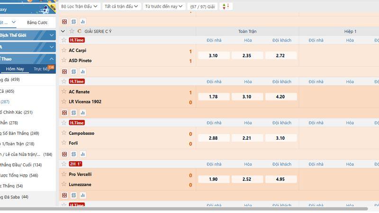Open the (97 / 97) Giải league selector
The image size is (379, 213).
(202, 6)
